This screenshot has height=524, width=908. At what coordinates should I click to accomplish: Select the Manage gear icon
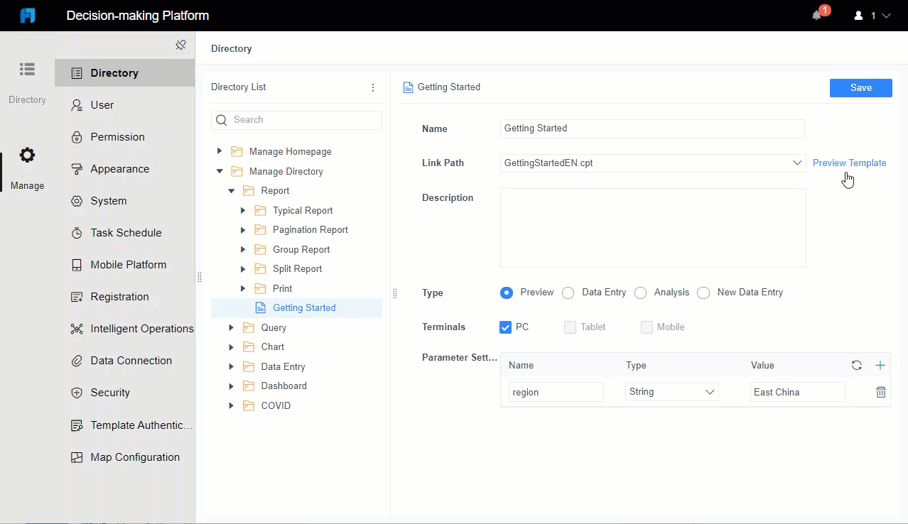pyautogui.click(x=27, y=155)
